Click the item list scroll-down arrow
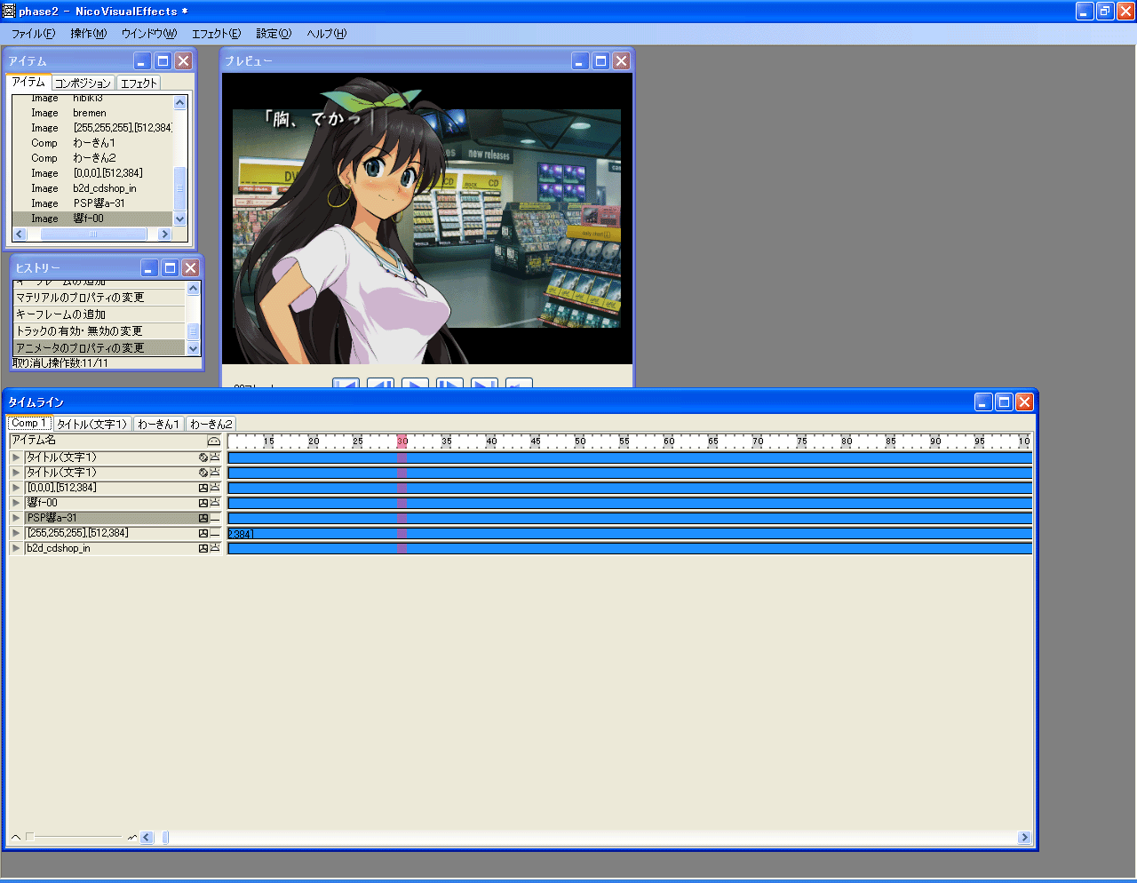Screen dimensions: 1137x883 coord(180,219)
